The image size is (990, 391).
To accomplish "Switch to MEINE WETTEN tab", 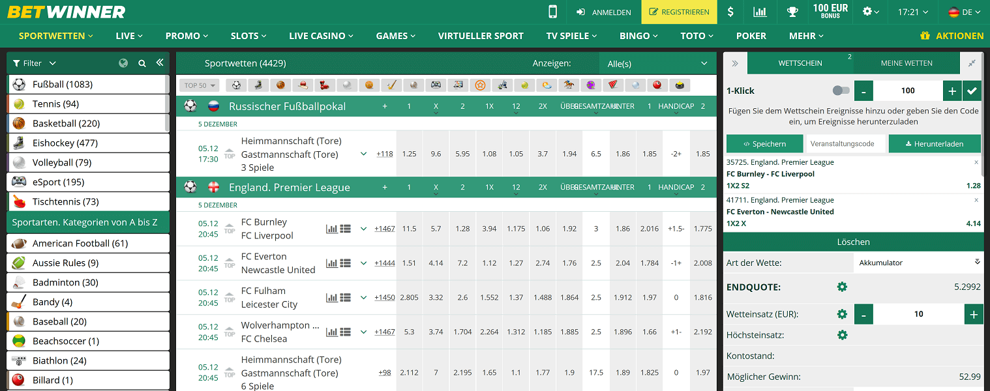I will click(x=907, y=63).
